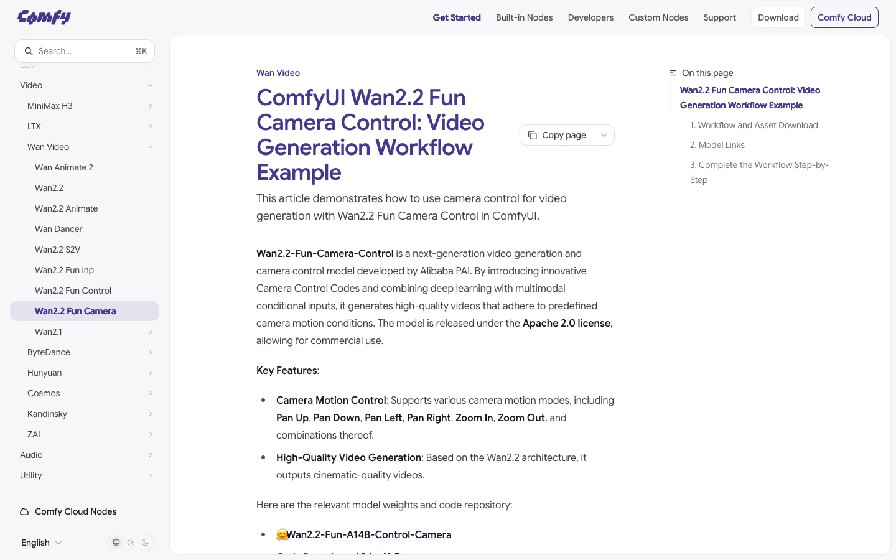The height and width of the screenshot is (560, 896).
Task: Click the Comfy Cloud Nodes cloud icon
Action: (24, 511)
